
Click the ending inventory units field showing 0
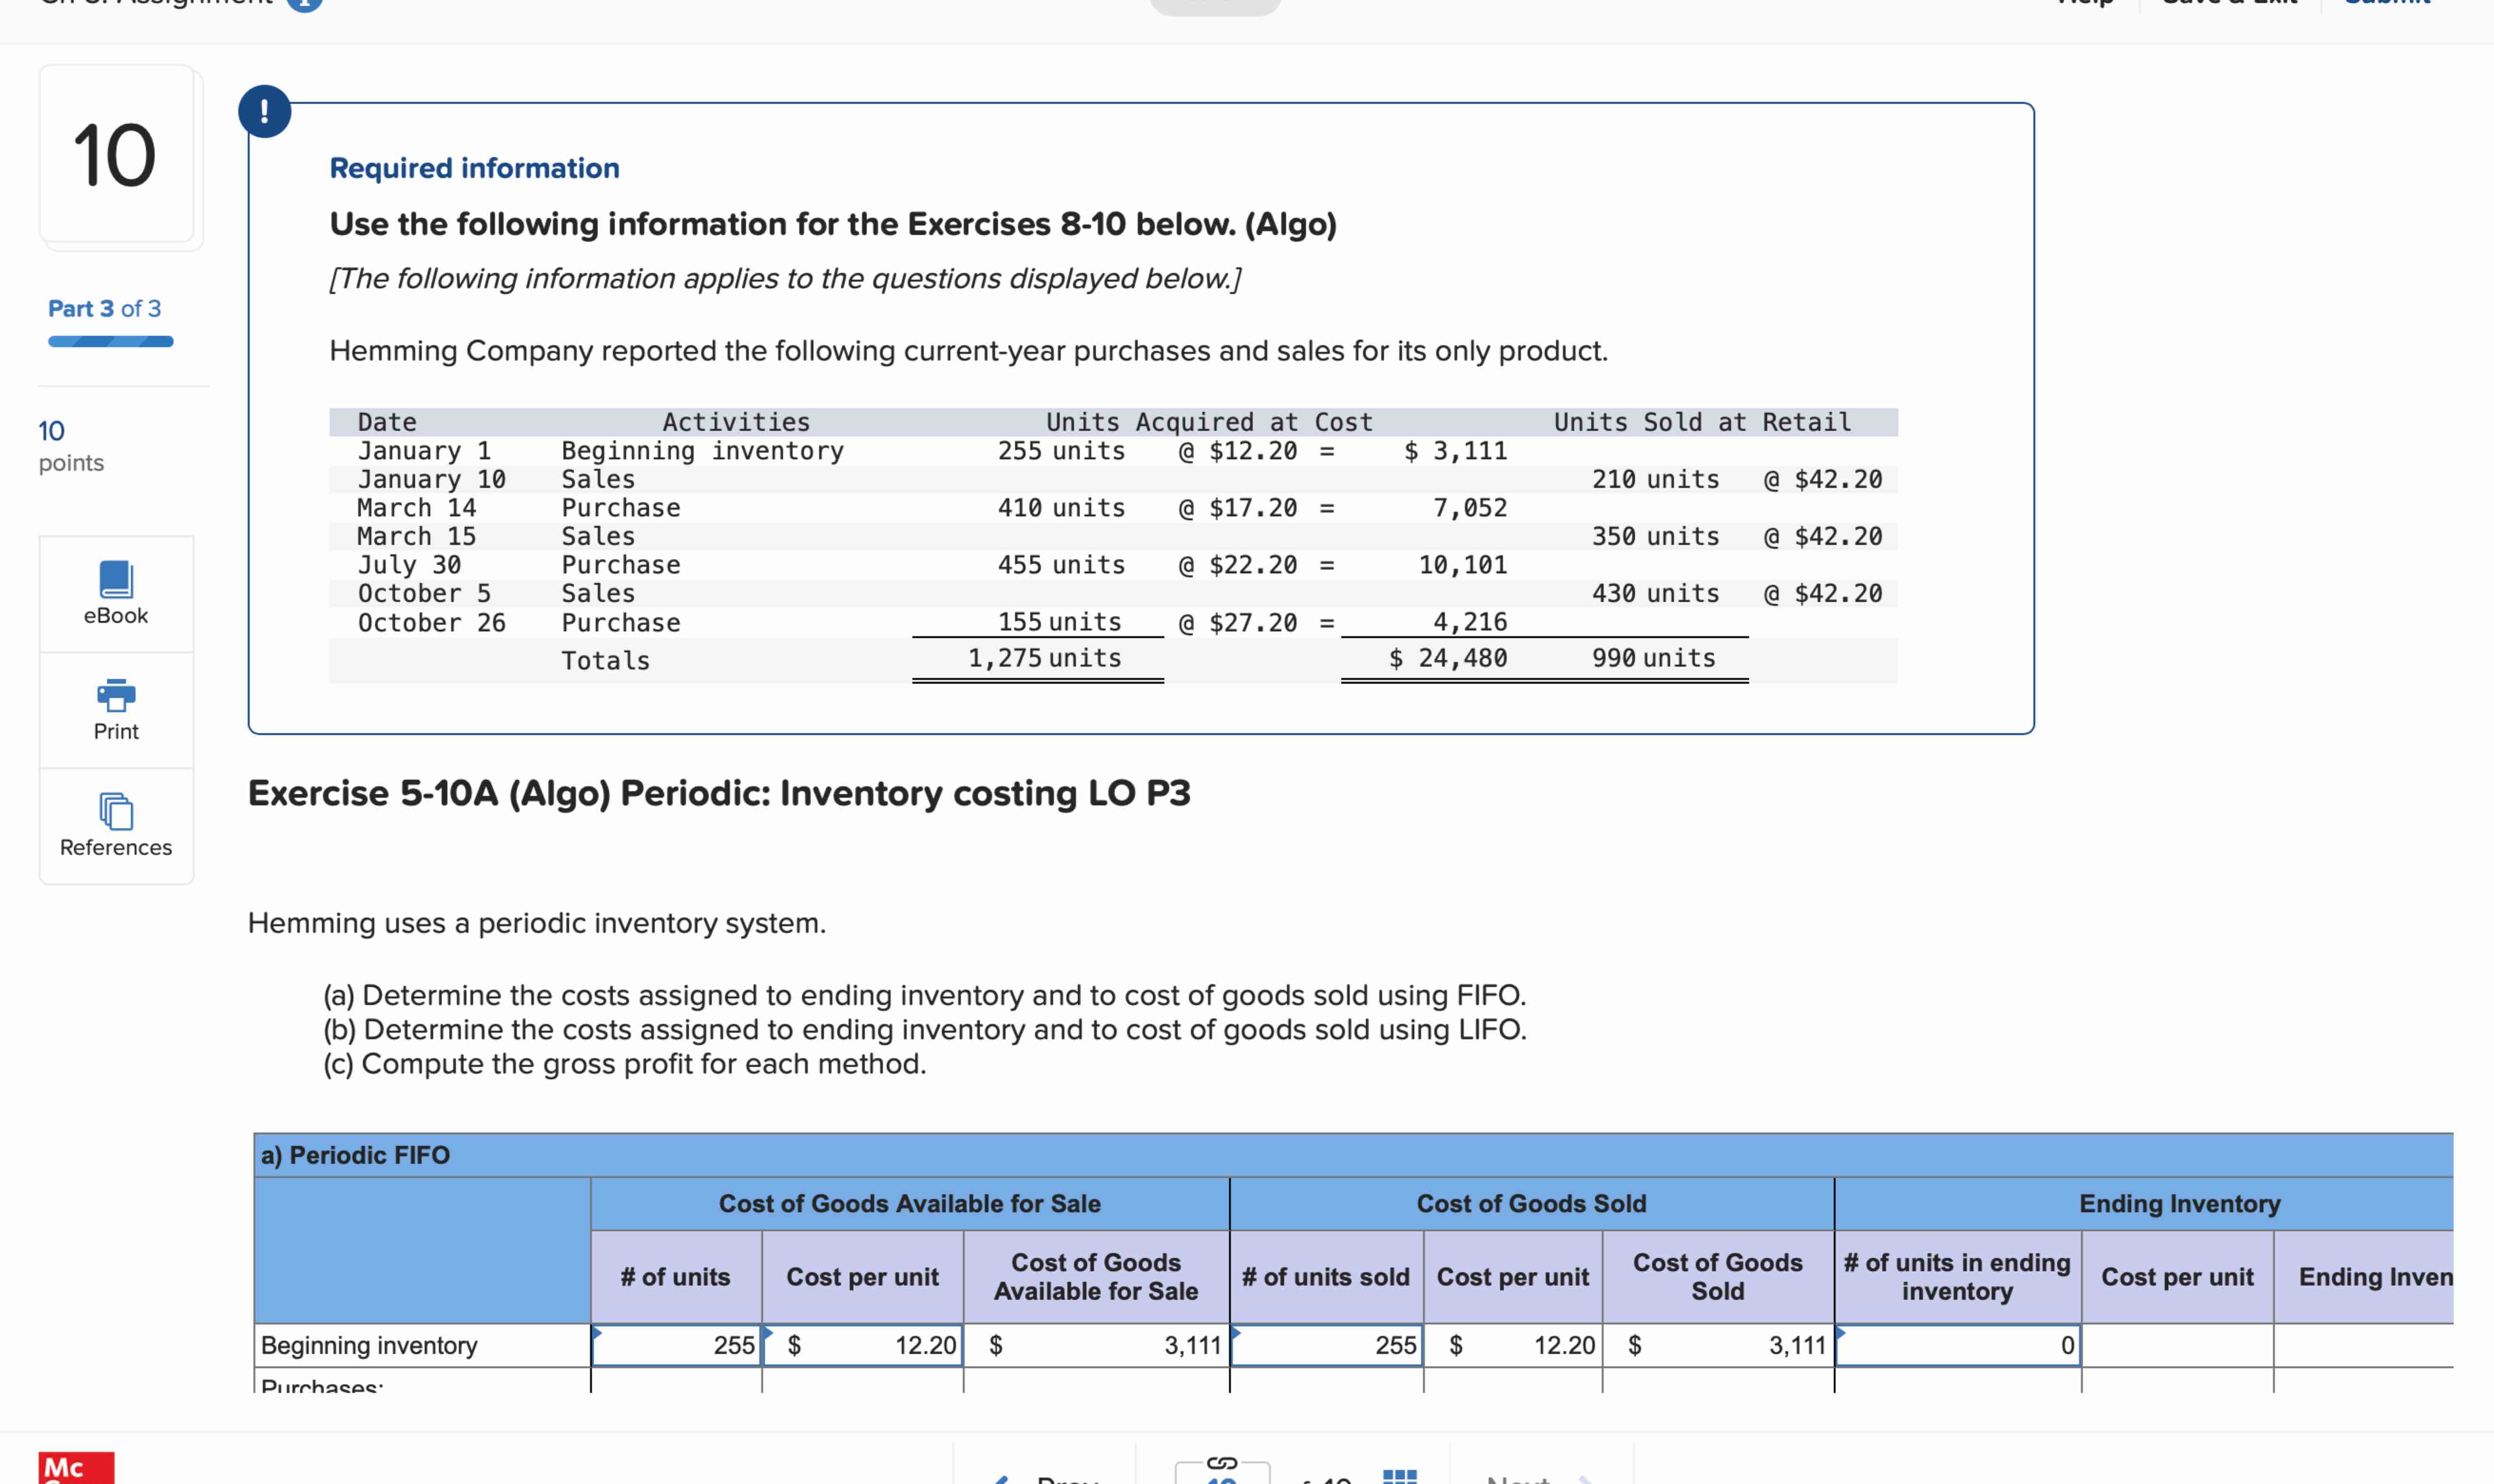1956,1345
